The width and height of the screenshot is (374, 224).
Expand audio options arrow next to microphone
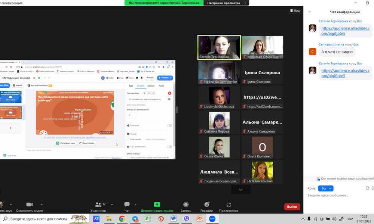click(10, 204)
